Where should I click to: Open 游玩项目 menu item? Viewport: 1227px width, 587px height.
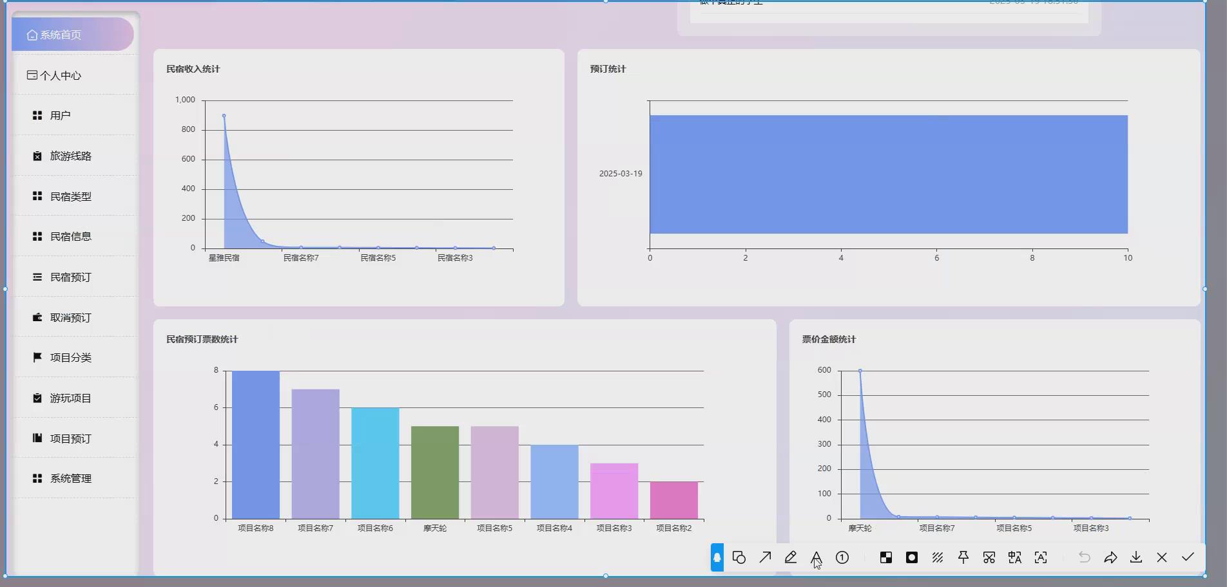pos(75,398)
